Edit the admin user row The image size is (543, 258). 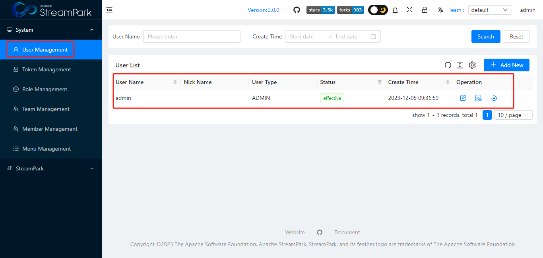[x=463, y=98]
